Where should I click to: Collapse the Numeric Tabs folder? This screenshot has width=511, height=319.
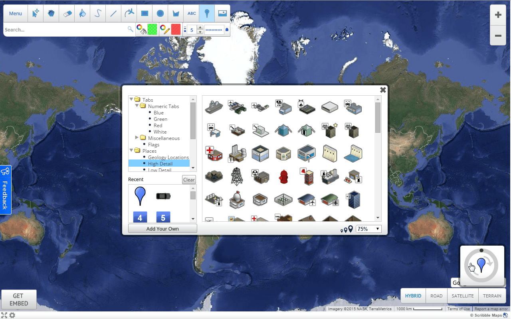point(137,106)
